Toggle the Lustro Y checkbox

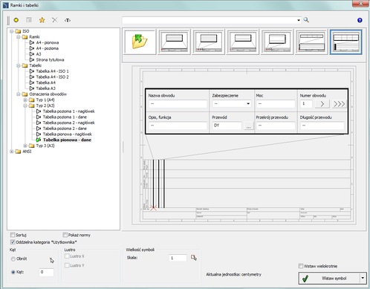(x=67, y=265)
